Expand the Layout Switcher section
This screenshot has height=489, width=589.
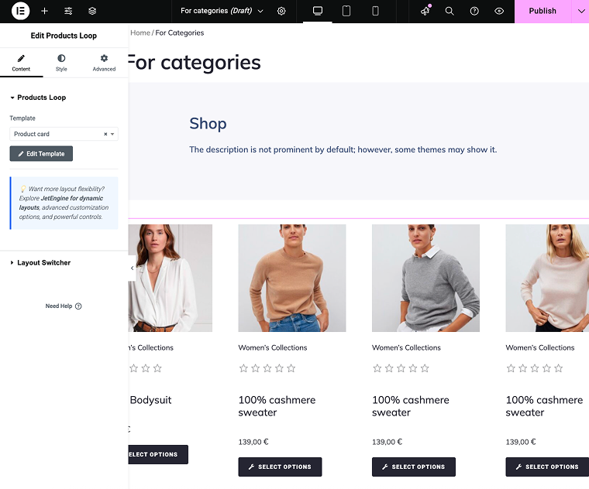(40, 263)
